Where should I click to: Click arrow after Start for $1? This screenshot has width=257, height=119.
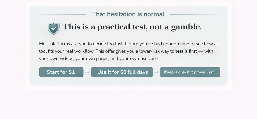pyautogui.click(x=87, y=72)
